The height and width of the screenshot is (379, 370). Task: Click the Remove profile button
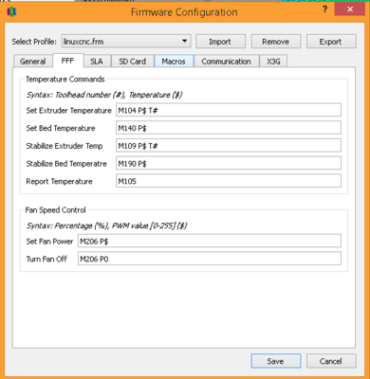[276, 42]
